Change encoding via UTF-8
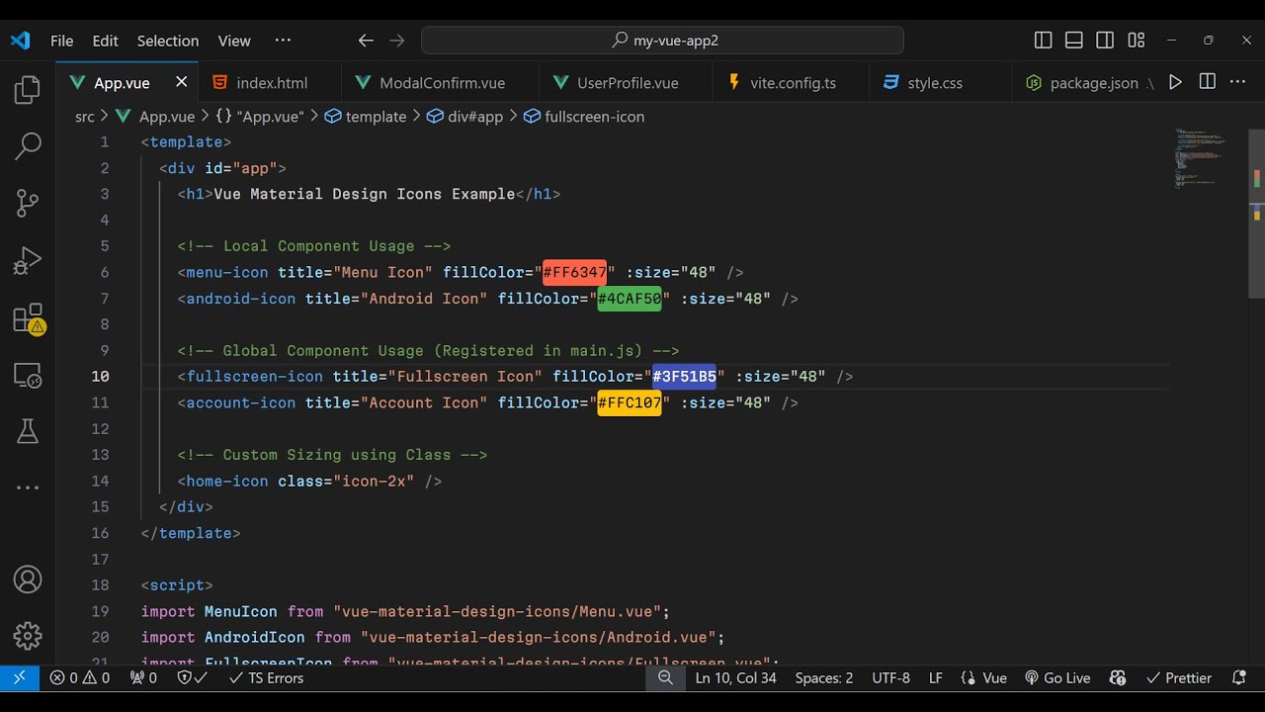This screenshot has height=712, width=1265. pyautogui.click(x=891, y=677)
